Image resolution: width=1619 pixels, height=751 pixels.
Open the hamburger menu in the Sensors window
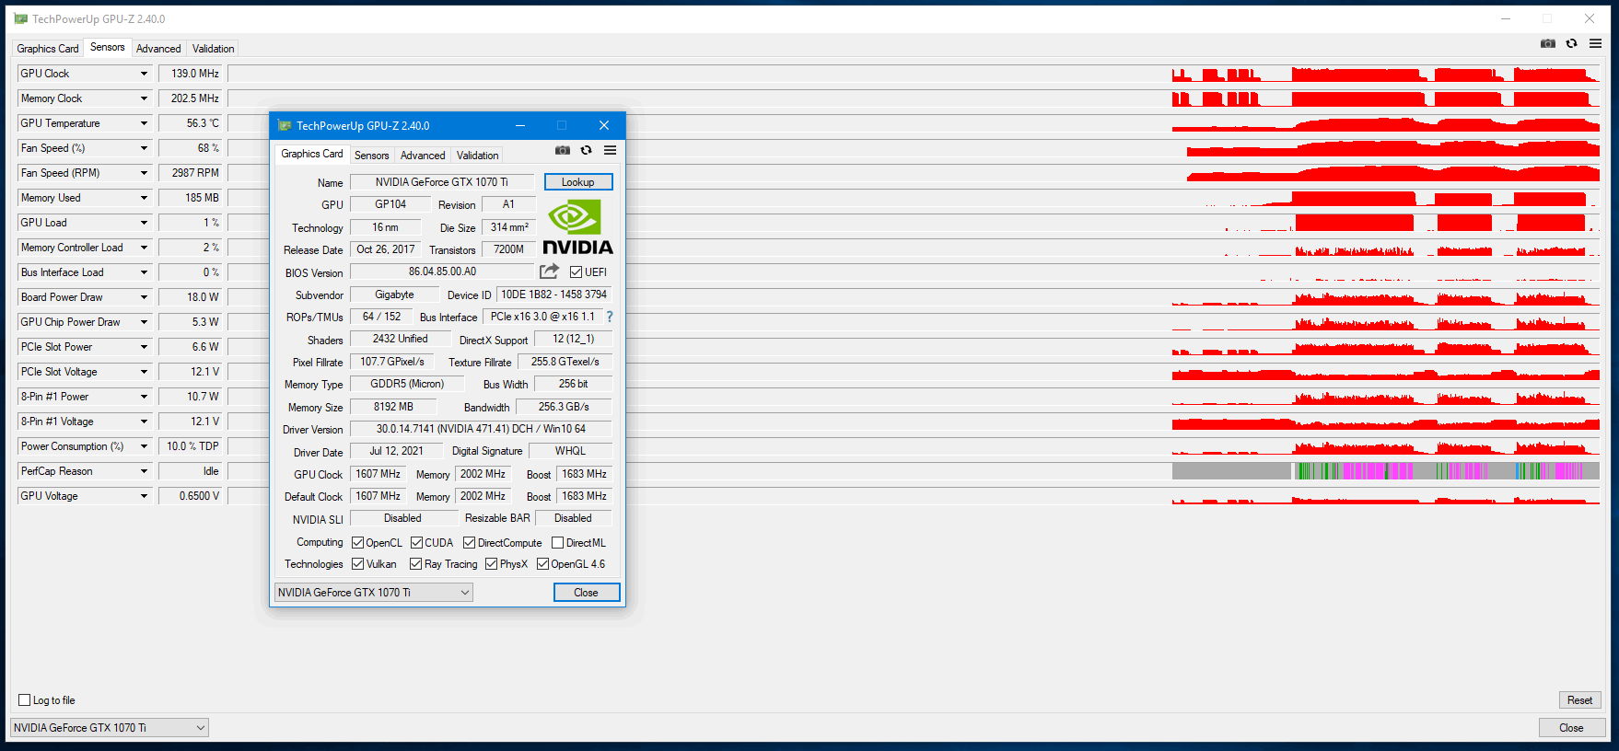(x=1595, y=43)
